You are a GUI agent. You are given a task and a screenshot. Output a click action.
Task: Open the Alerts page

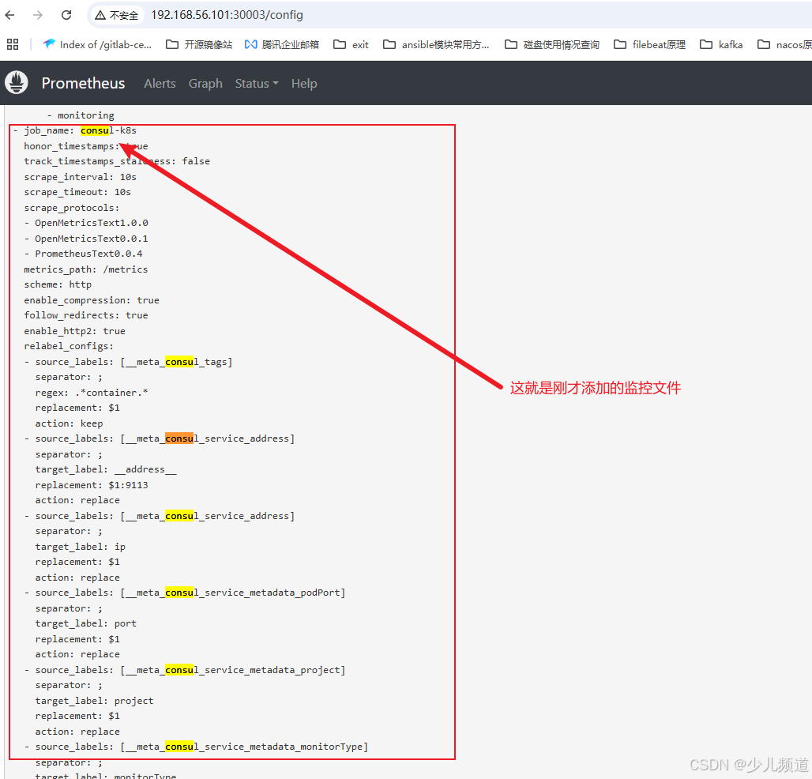(160, 84)
